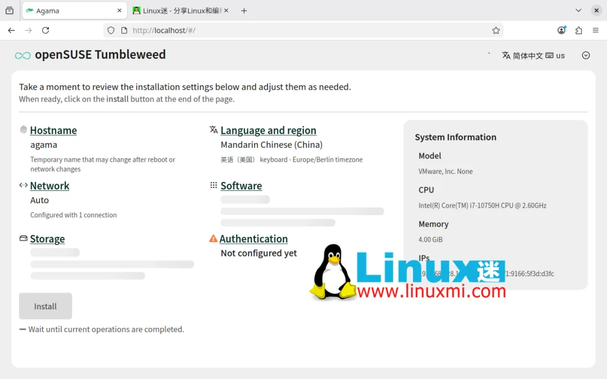Viewport: 607px width, 379px height.
Task: Open the extensions puzzle icon
Action: [x=579, y=30]
